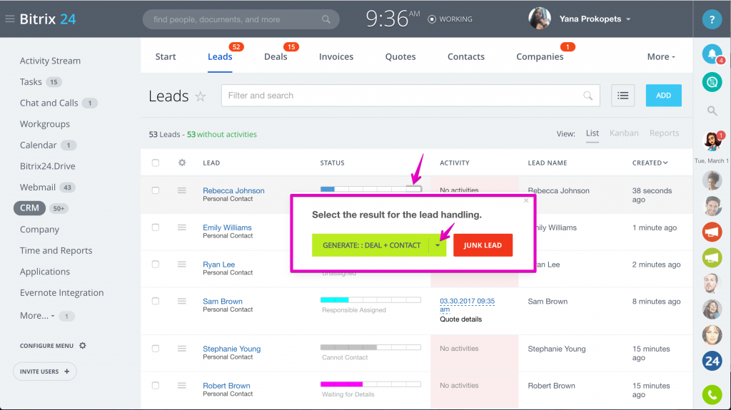Close the lead handling result popup

coord(526,200)
